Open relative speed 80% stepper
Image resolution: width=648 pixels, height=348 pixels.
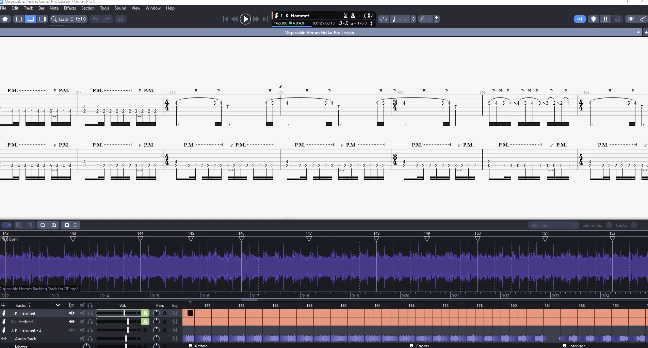(x=413, y=19)
